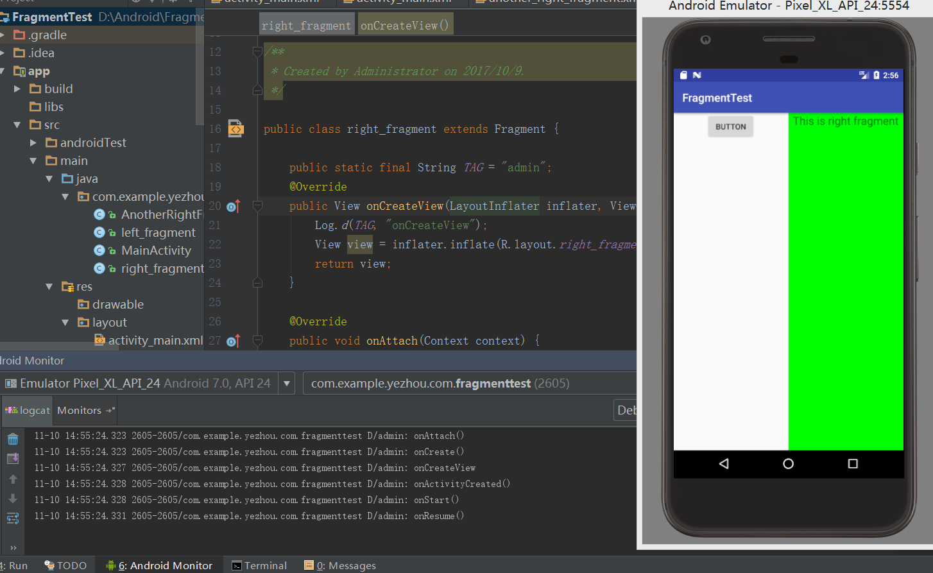Expand the .gradle folder arrow
Viewport: 933px width, 573px height.
(x=3, y=35)
